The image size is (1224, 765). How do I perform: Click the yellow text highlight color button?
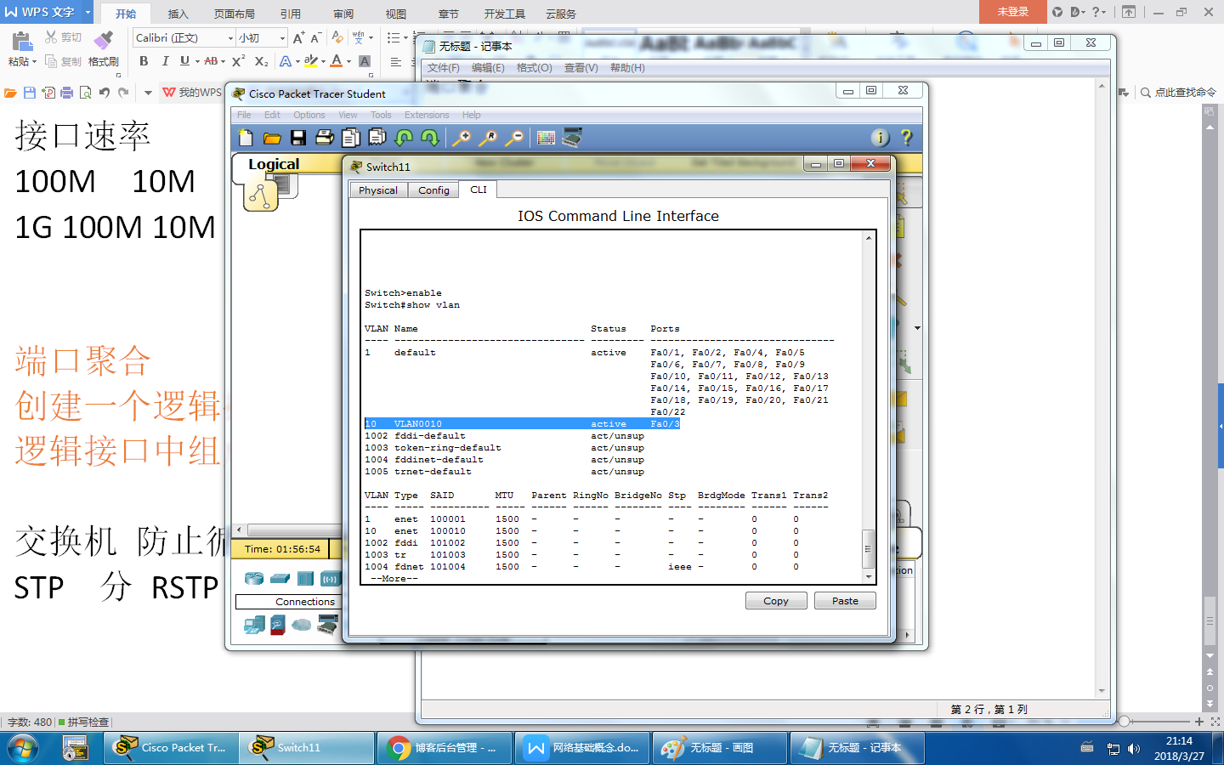click(311, 61)
